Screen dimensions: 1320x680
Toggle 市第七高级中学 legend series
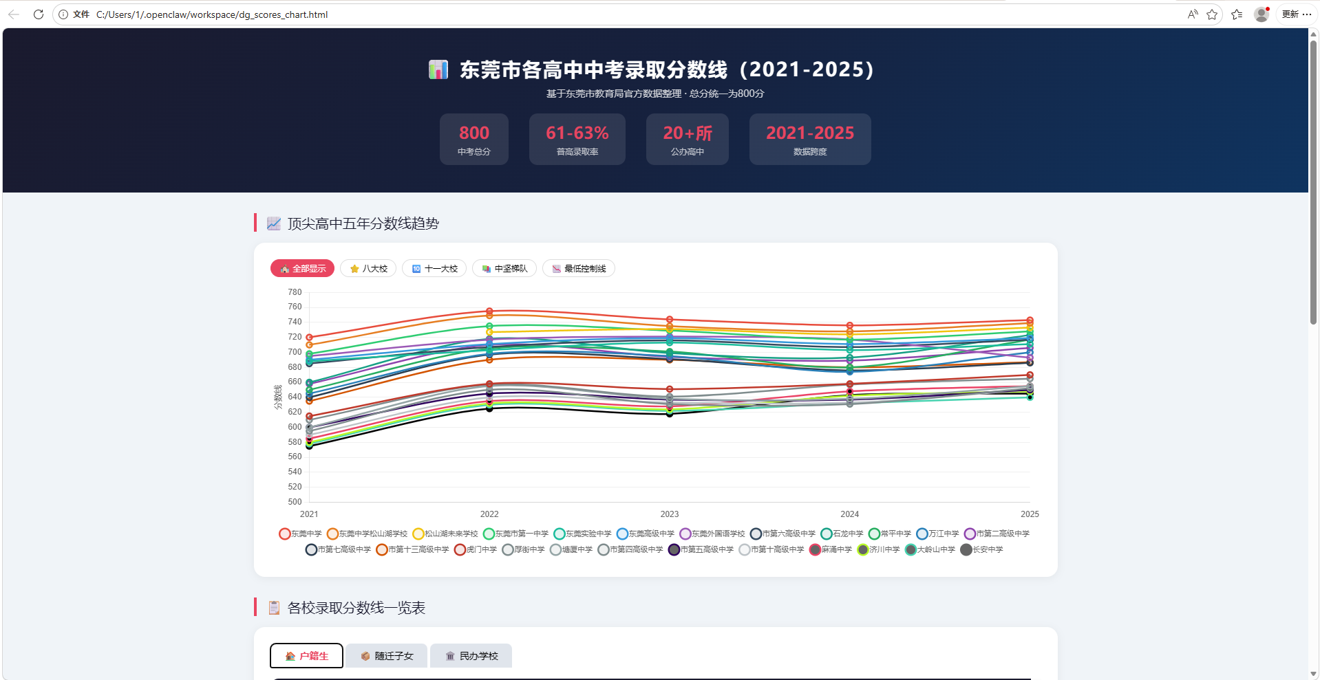click(x=339, y=550)
